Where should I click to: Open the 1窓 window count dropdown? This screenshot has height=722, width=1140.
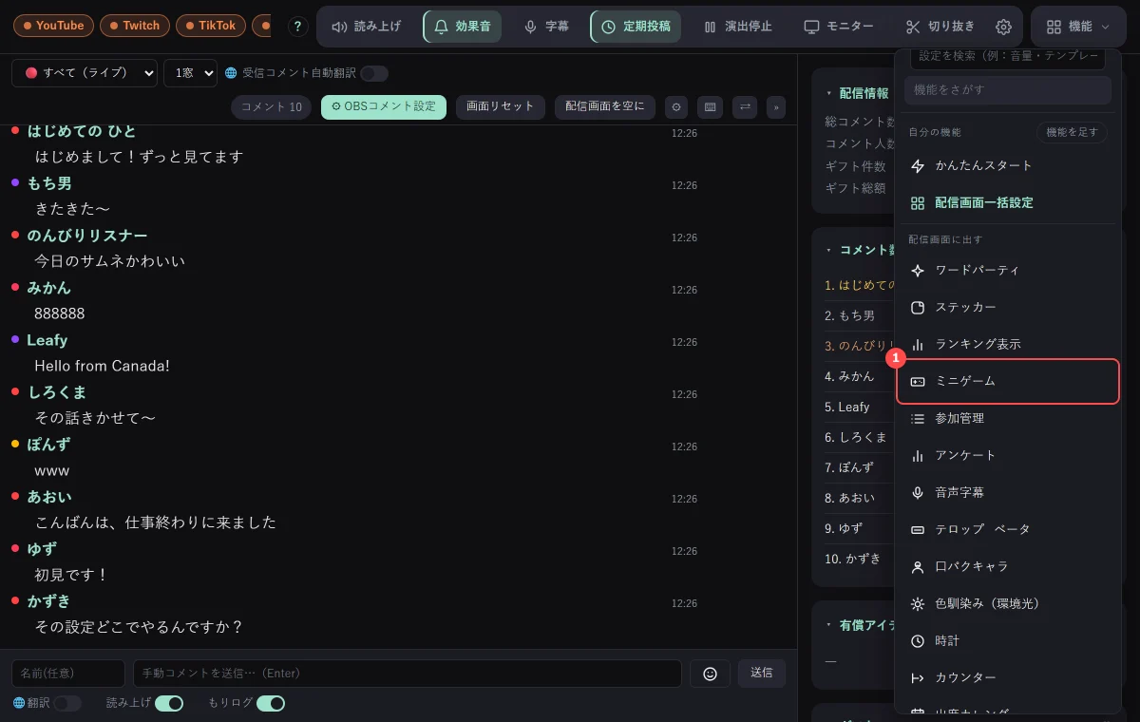coord(190,73)
